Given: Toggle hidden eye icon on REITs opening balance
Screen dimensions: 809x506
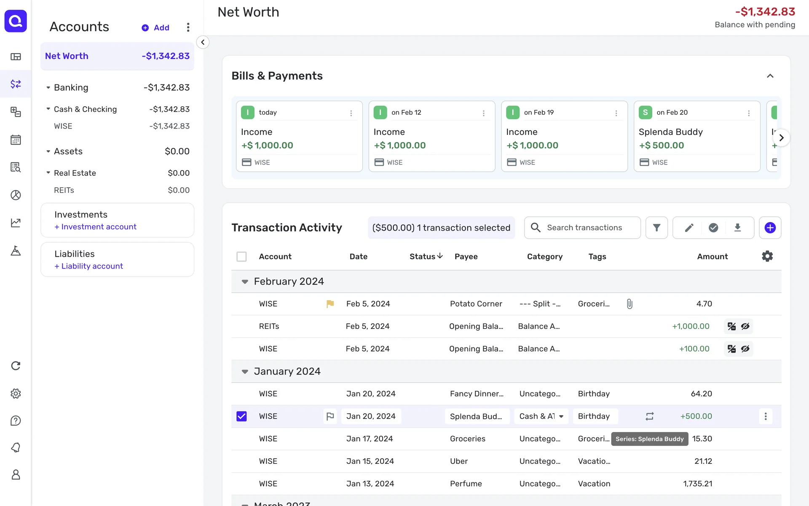Looking at the screenshot, I should click(745, 326).
